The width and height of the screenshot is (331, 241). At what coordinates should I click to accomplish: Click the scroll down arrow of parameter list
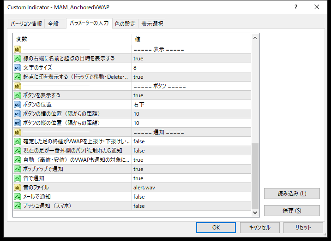click(255, 212)
